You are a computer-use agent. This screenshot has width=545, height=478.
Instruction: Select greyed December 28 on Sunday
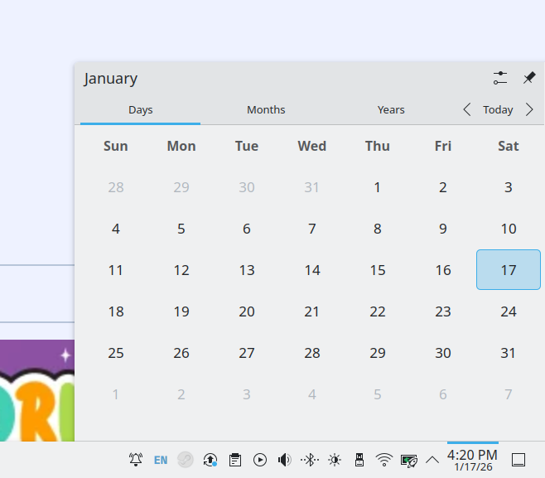[116, 187]
